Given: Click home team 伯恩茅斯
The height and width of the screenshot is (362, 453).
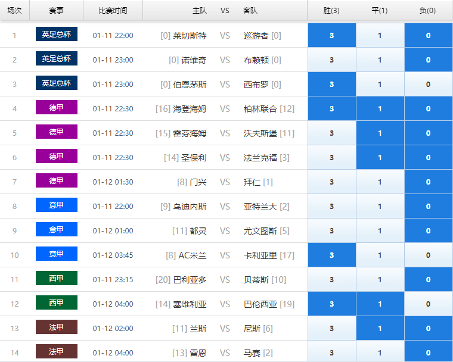Looking at the screenshot, I should (x=190, y=85).
